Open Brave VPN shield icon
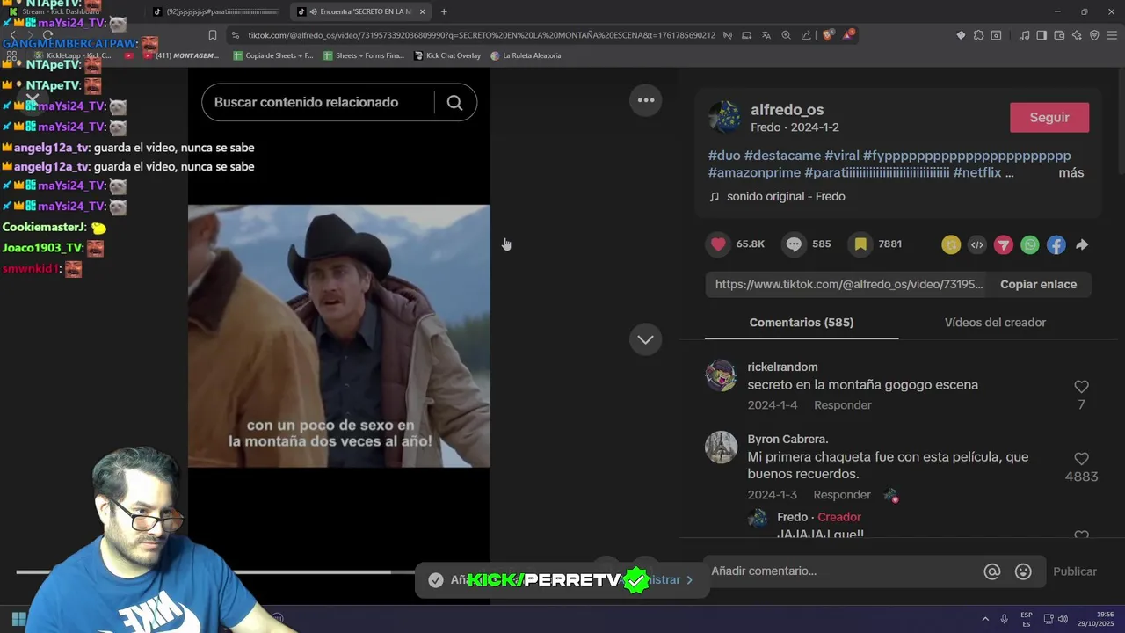 [1094, 35]
